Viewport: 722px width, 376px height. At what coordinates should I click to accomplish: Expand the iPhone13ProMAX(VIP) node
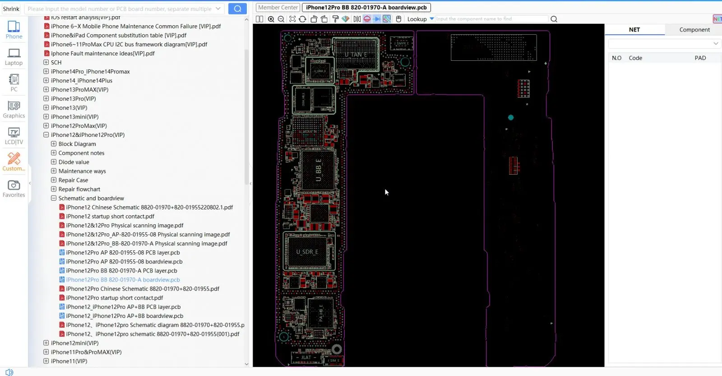pyautogui.click(x=46, y=90)
